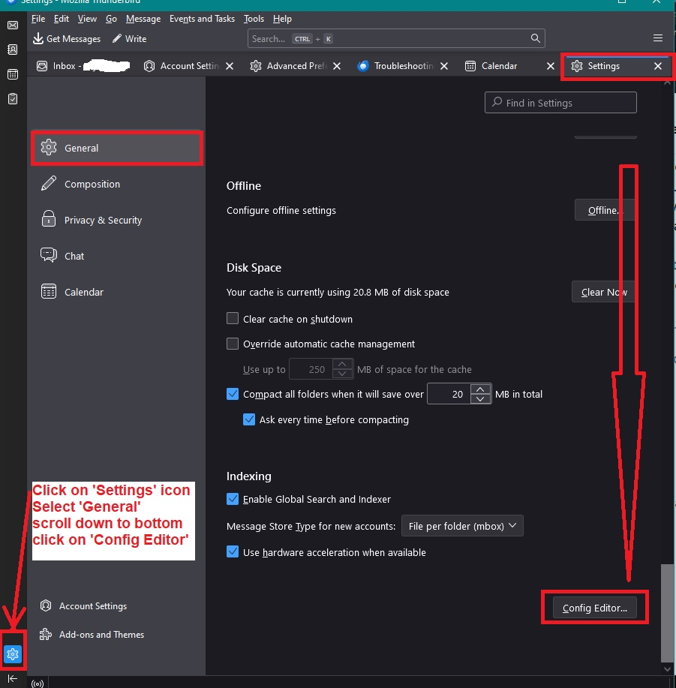Open Add-ons and Themes link
The image size is (676, 688).
[92, 635]
